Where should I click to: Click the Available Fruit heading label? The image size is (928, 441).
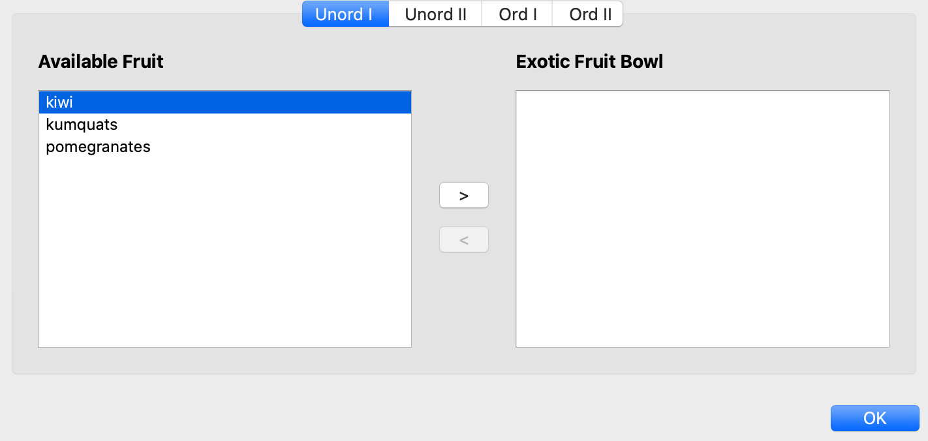coord(101,61)
